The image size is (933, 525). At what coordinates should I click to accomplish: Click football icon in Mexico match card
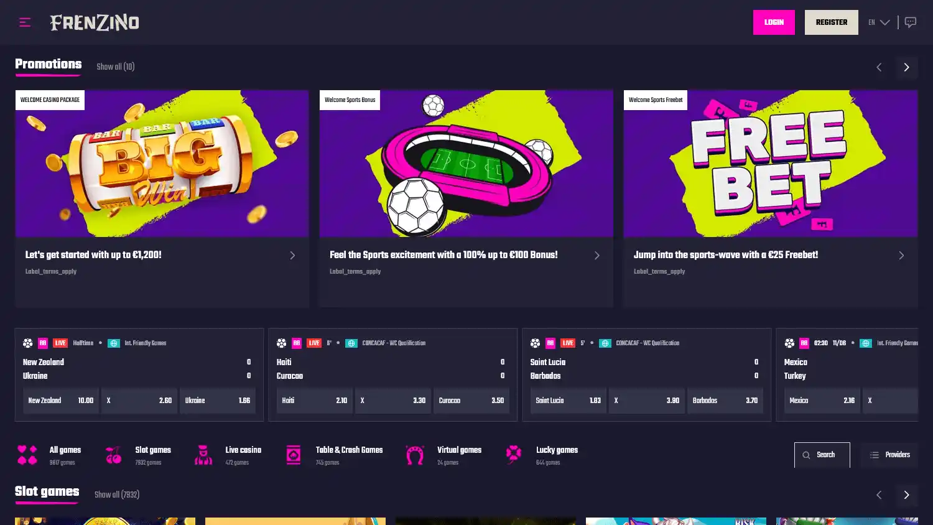pos(789,343)
